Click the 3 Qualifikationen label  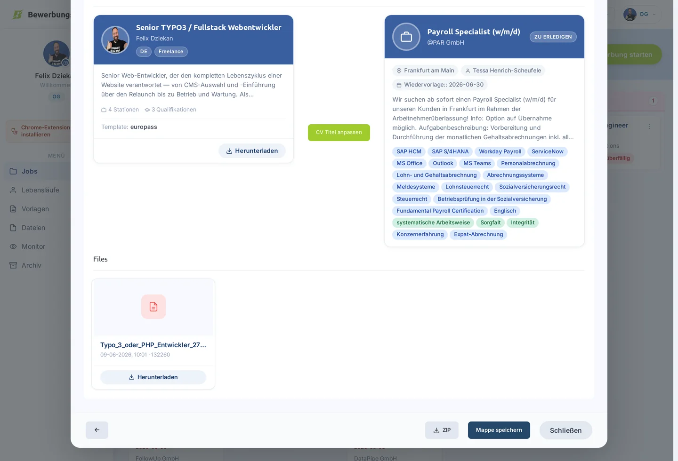click(x=170, y=110)
